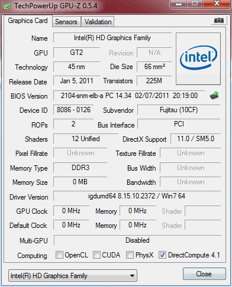Screen dimensions: 232x287
Task: Open the Validation tab
Action: (x=98, y=22)
